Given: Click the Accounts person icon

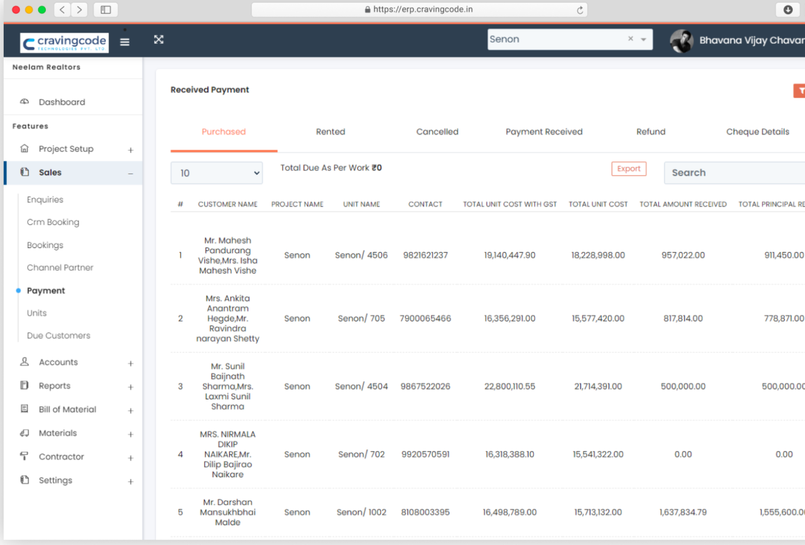Looking at the screenshot, I should point(24,362).
